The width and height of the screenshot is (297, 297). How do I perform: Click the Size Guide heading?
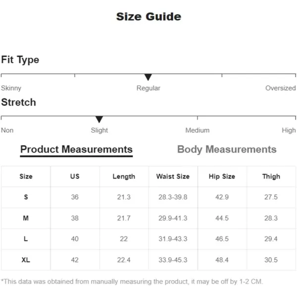(x=148, y=17)
